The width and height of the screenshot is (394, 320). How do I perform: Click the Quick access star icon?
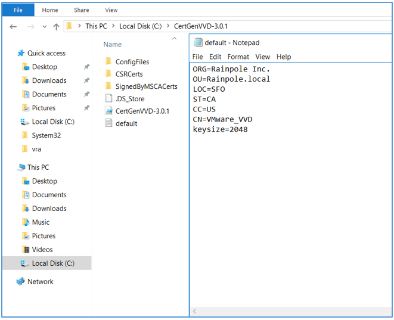pos(21,53)
